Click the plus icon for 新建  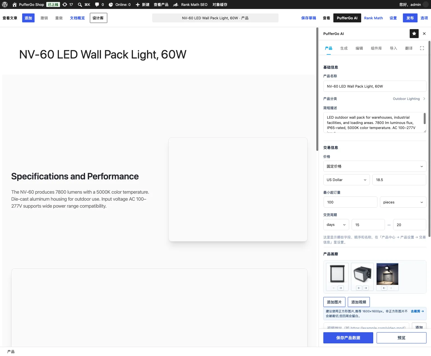pyautogui.click(x=138, y=4)
